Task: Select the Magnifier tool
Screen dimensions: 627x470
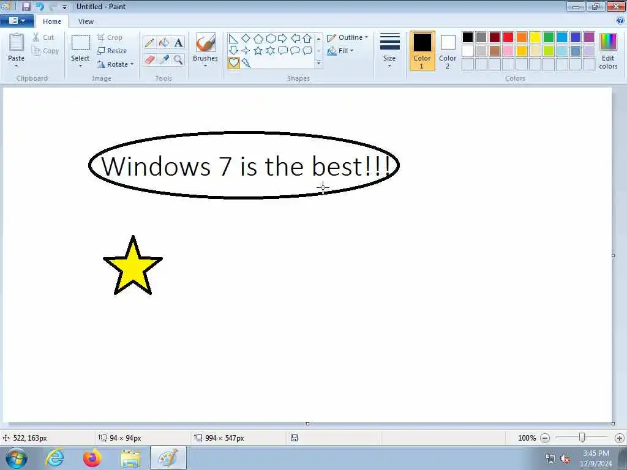Action: click(x=178, y=60)
